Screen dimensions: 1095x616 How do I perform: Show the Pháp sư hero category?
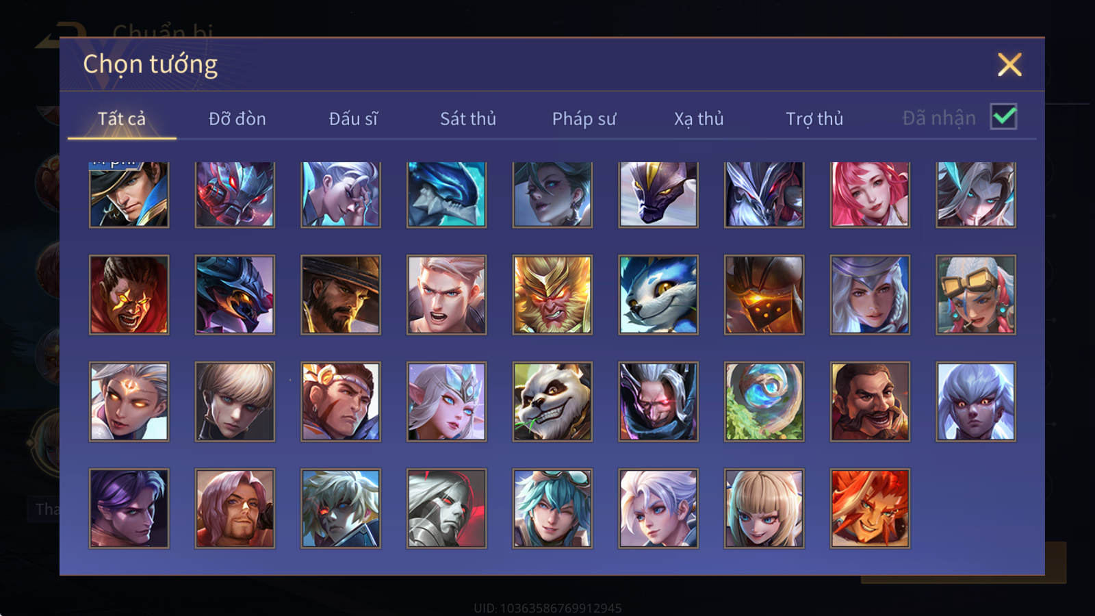click(584, 119)
